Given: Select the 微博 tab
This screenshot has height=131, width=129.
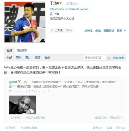Looking at the screenshot, I should [x=9, y=51].
